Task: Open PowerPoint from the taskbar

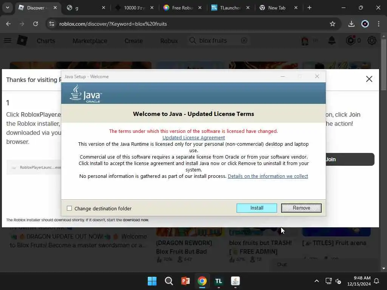Action: 185,281
